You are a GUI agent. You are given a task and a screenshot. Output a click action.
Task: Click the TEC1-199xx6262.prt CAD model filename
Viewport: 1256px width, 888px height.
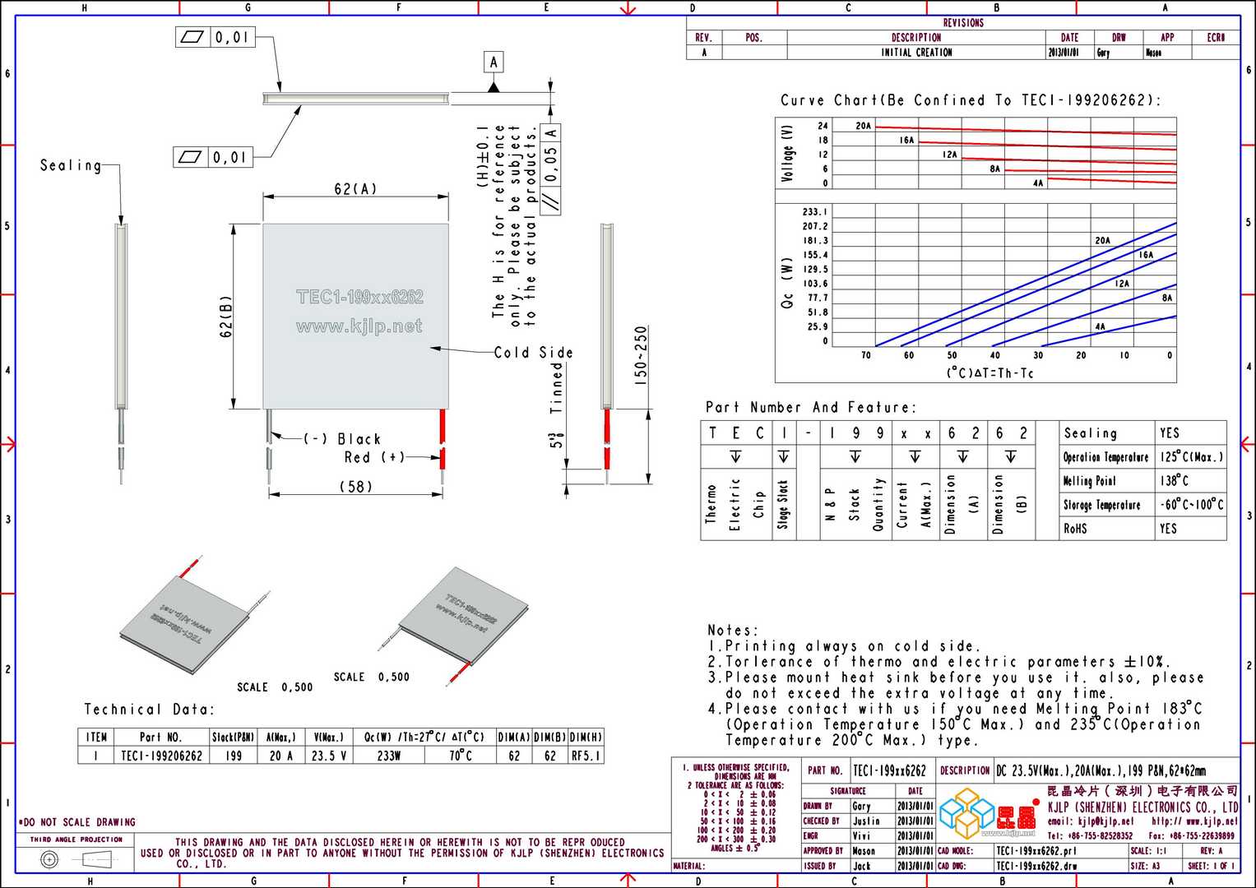click(x=1036, y=851)
